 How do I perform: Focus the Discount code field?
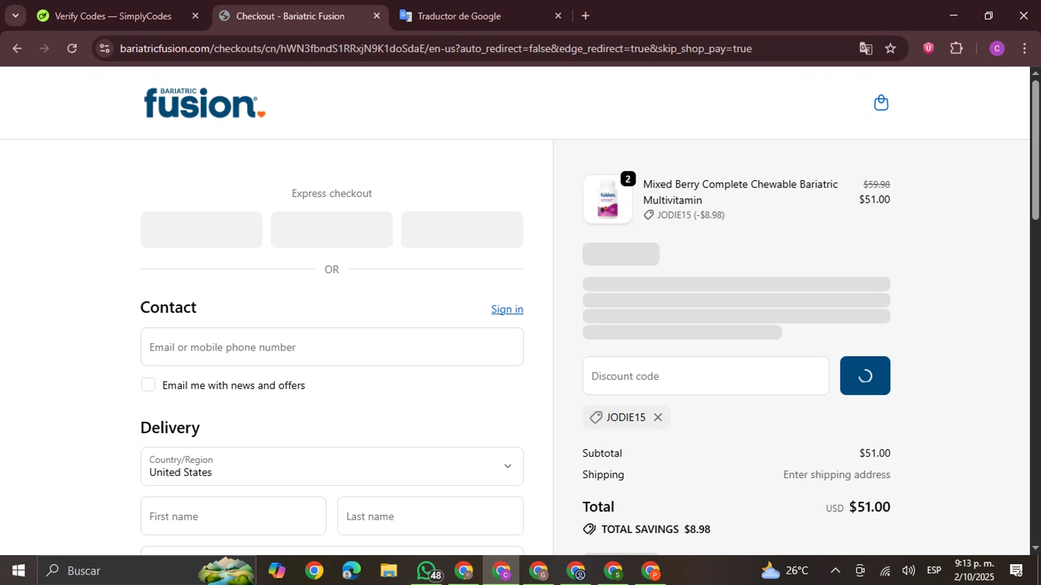click(706, 375)
